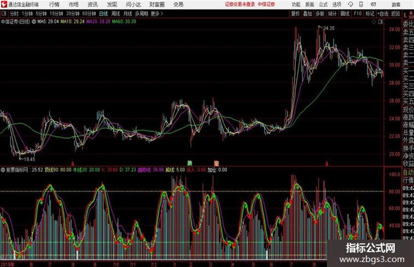Screen dimensions: 414x267
Task: Click the L label in right panel
Action: [405, 15]
